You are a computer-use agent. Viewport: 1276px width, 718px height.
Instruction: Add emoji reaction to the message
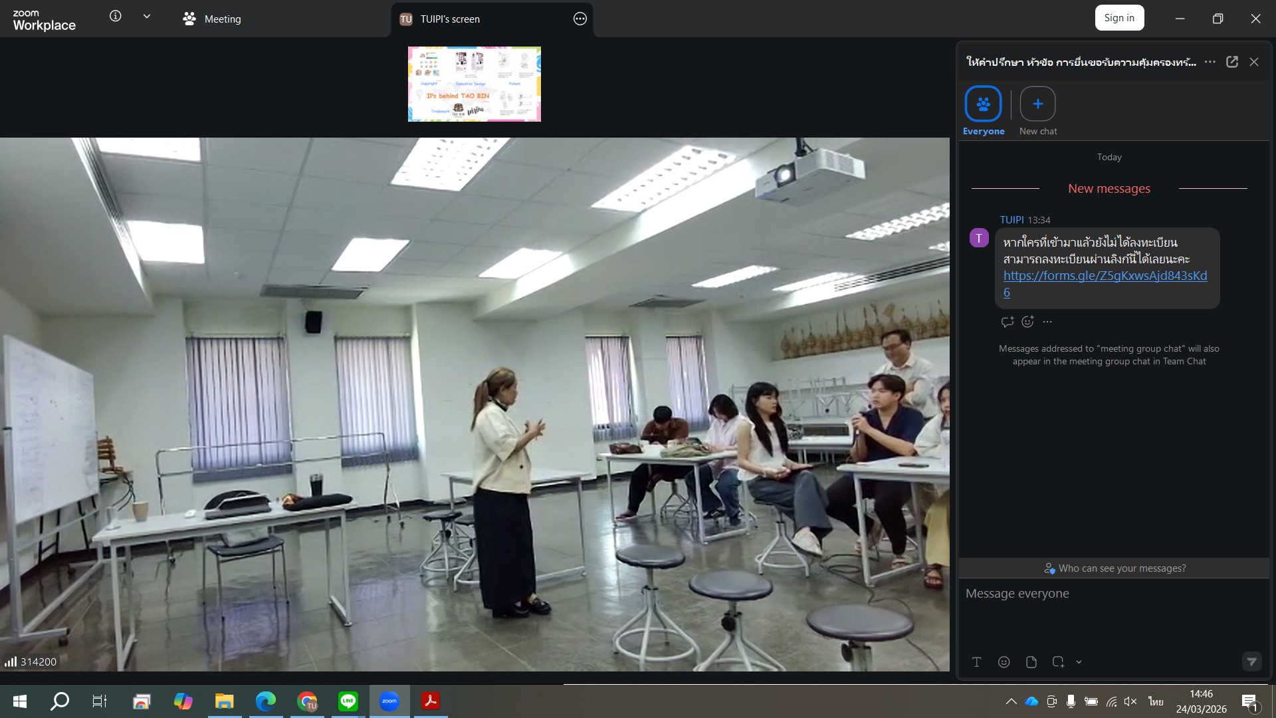pos(1027,322)
